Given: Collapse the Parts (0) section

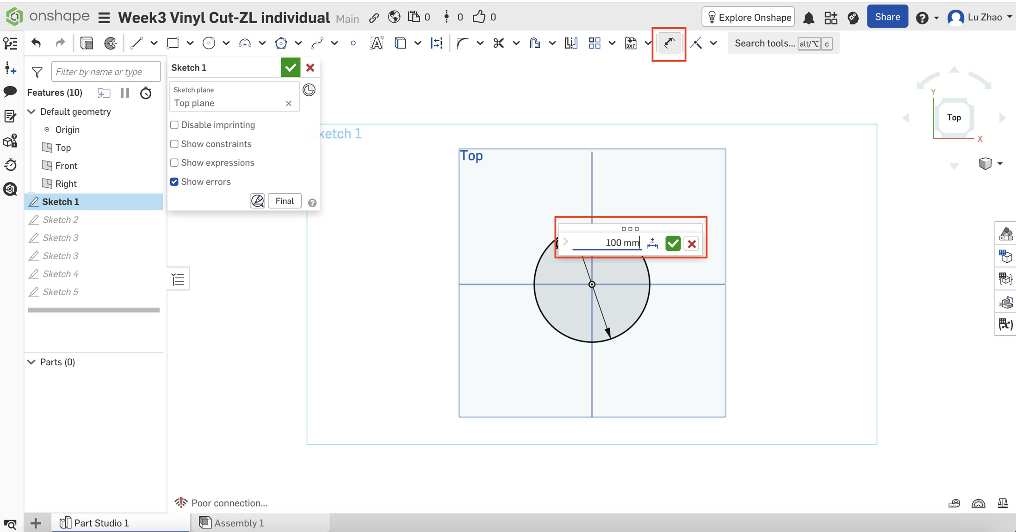Looking at the screenshot, I should [31, 362].
